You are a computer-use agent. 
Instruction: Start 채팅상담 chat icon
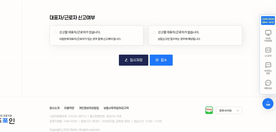(x=268, y=83)
